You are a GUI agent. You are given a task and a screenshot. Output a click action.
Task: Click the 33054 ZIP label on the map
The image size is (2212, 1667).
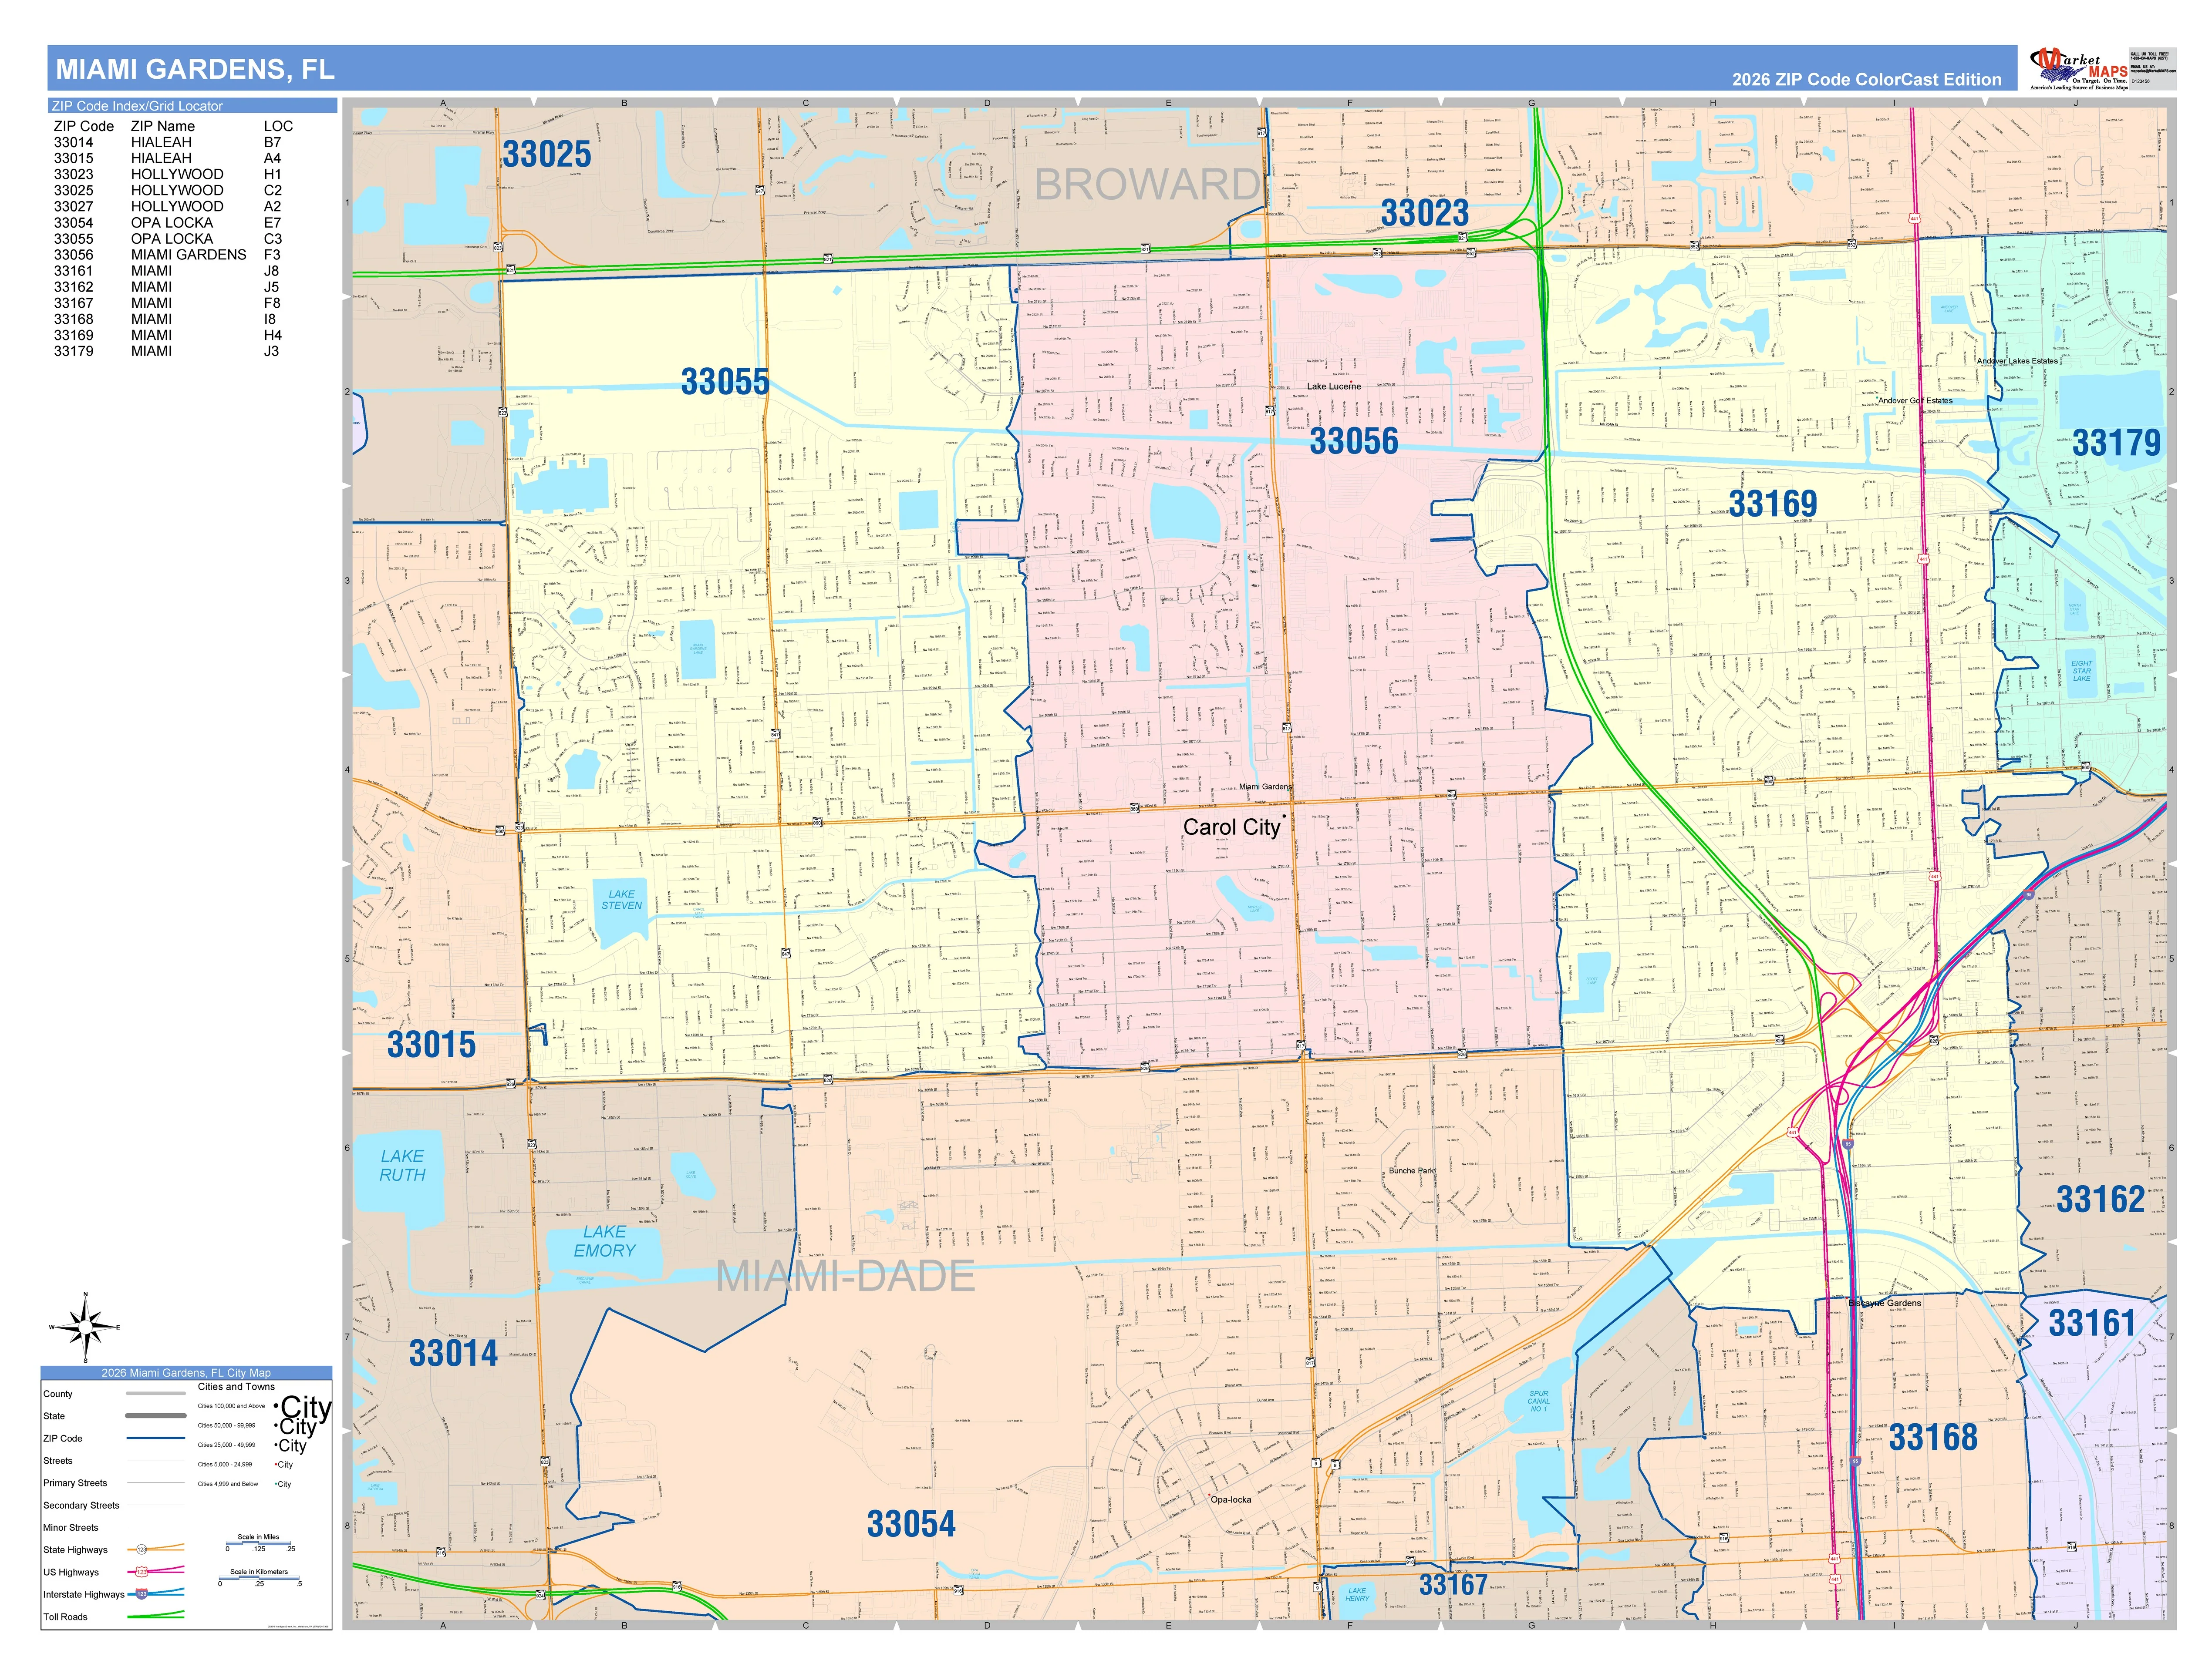(911, 1524)
